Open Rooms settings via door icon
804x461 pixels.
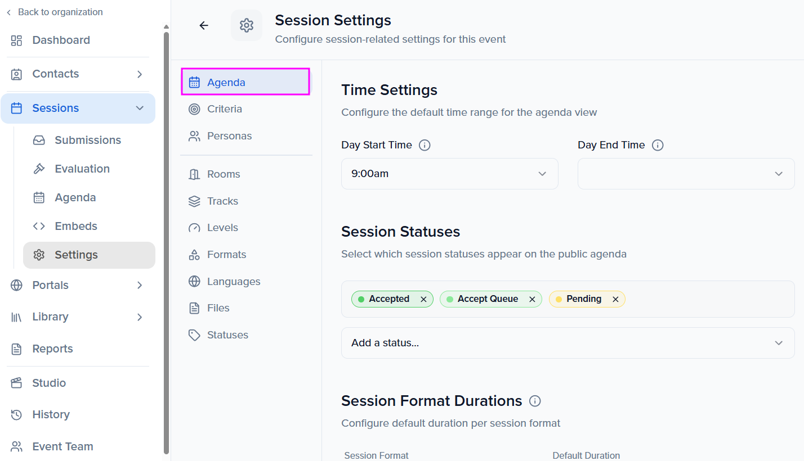click(194, 174)
